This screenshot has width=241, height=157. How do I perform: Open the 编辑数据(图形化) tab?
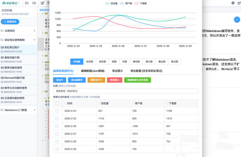(63, 71)
